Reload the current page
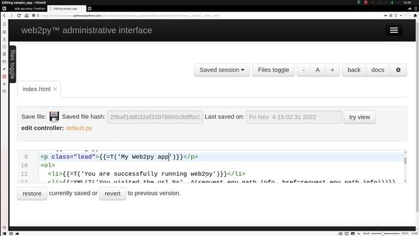The height and width of the screenshot is (236, 419). 19,16
